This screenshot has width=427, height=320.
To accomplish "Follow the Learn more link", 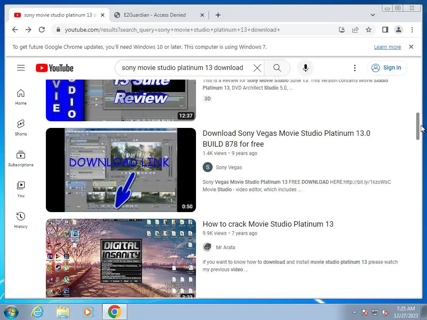I will pos(387,47).
